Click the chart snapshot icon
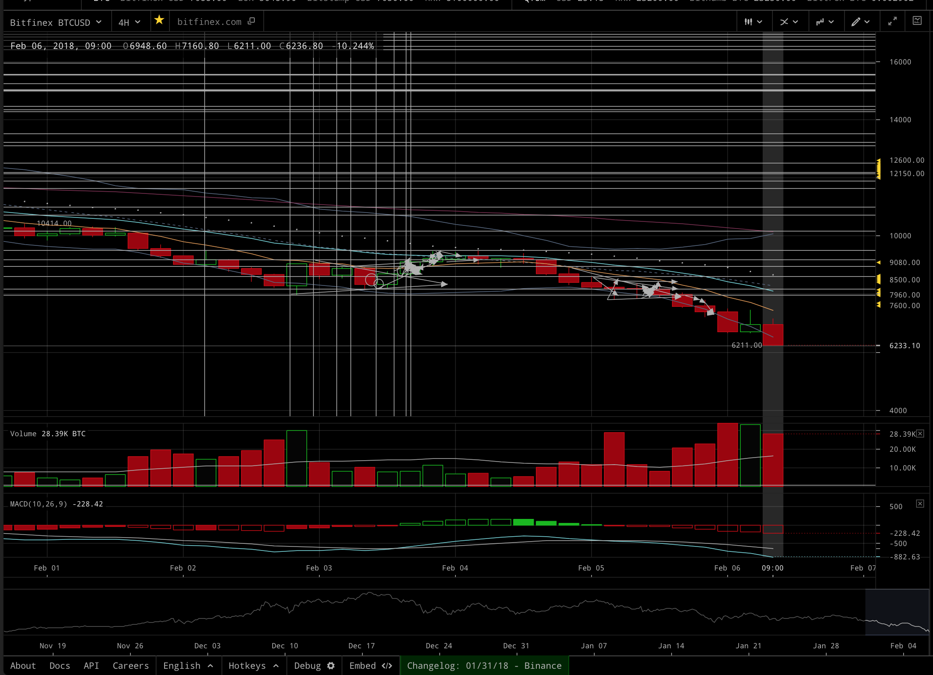Viewport: 933px width, 675px height. click(x=917, y=21)
